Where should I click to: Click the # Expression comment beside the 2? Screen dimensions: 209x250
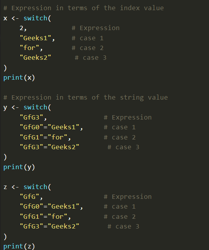(96, 28)
